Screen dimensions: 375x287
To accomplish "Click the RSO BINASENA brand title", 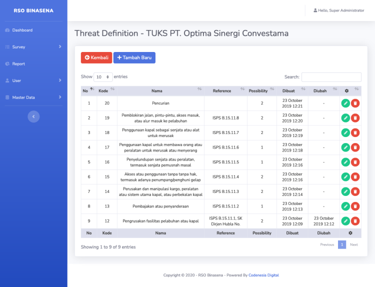I will (x=33, y=11).
